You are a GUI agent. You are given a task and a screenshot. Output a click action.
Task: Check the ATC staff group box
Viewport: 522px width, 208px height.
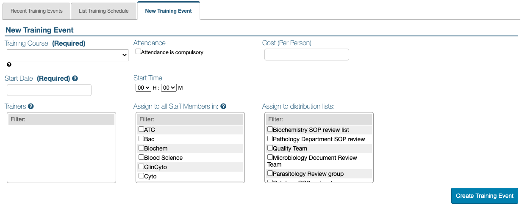click(141, 129)
